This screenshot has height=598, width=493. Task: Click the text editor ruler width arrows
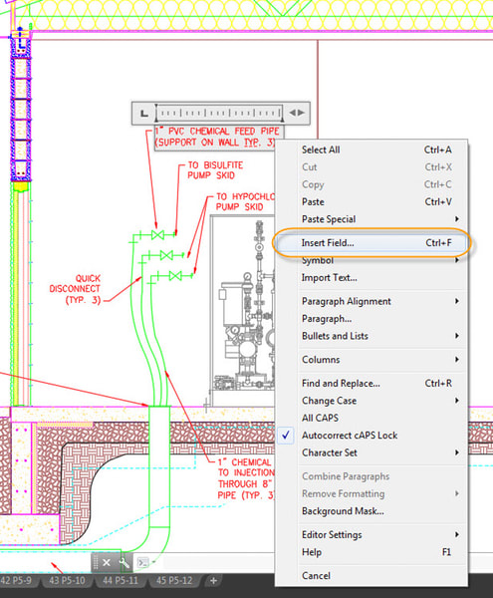coord(297,113)
